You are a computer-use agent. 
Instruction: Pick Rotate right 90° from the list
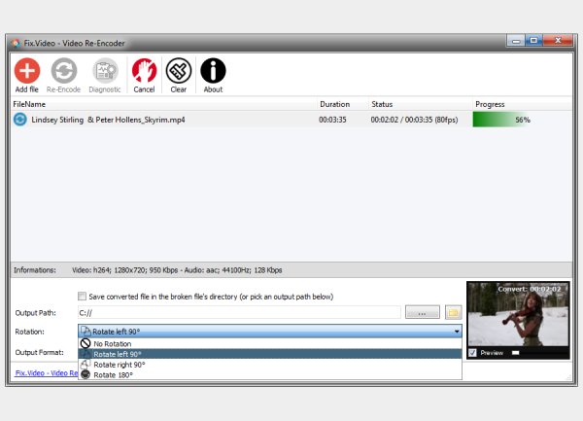270,365
